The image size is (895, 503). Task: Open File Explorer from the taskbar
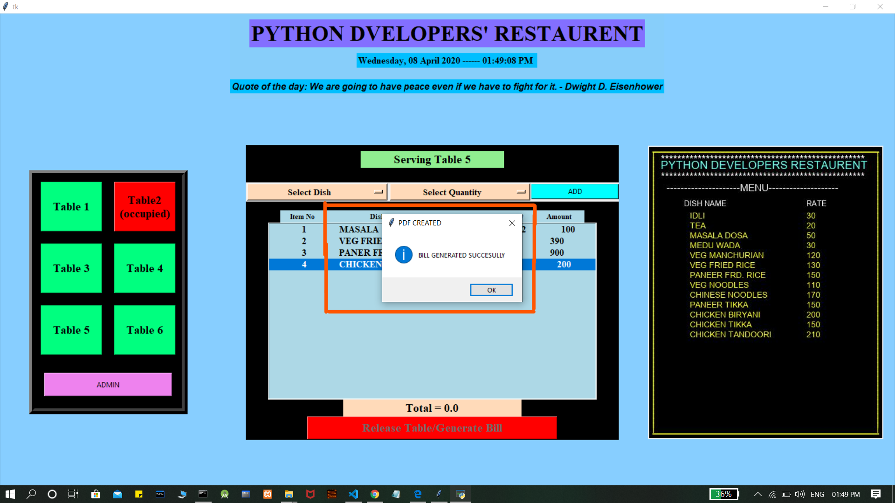(289, 495)
